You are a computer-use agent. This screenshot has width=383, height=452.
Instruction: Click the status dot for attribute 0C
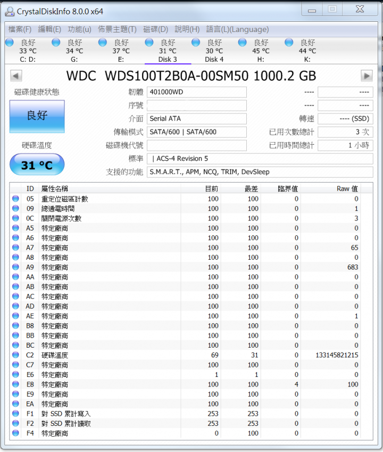click(15, 218)
